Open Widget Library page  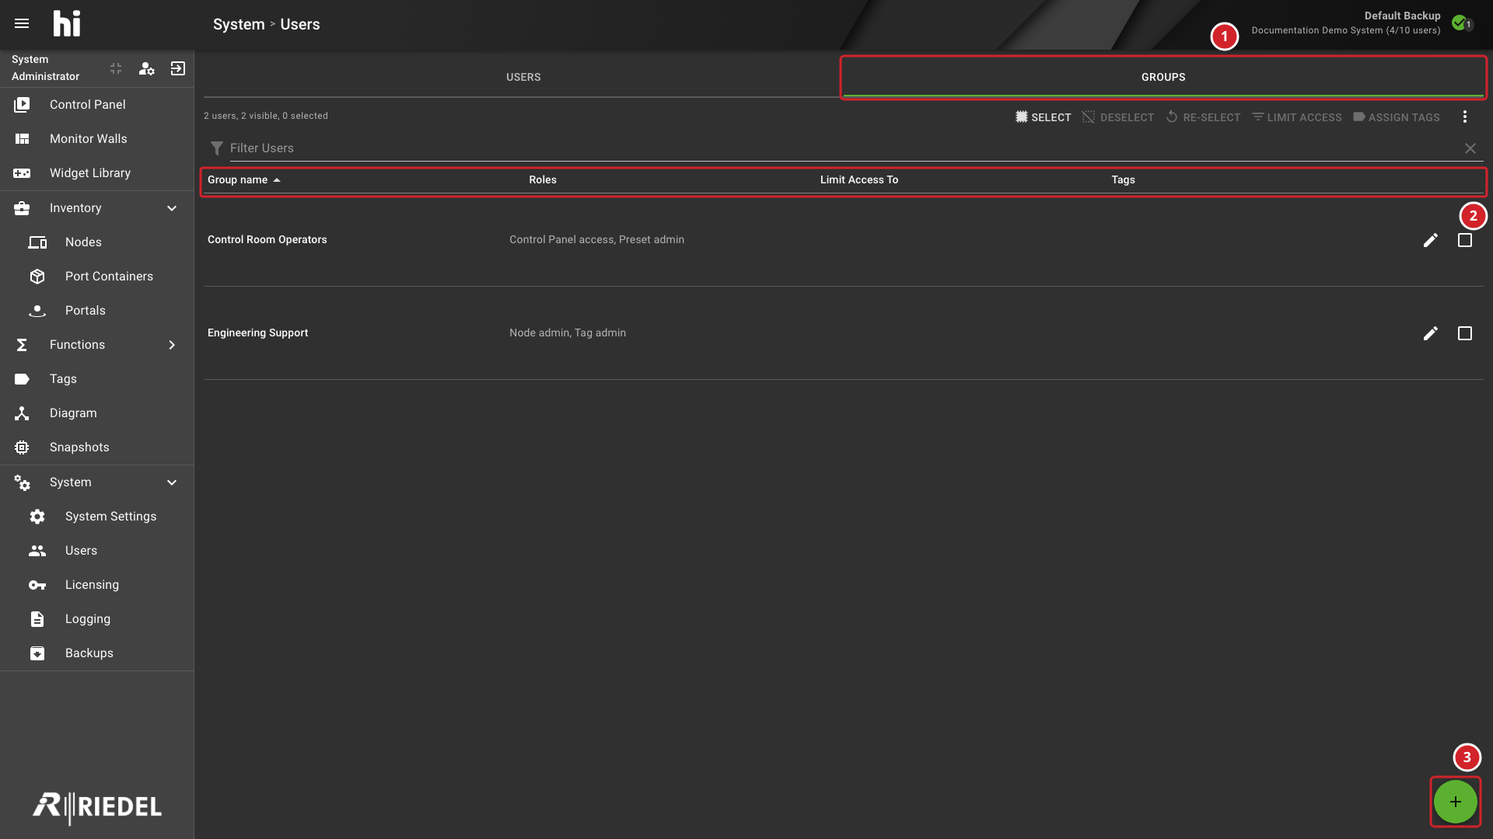[x=96, y=173]
